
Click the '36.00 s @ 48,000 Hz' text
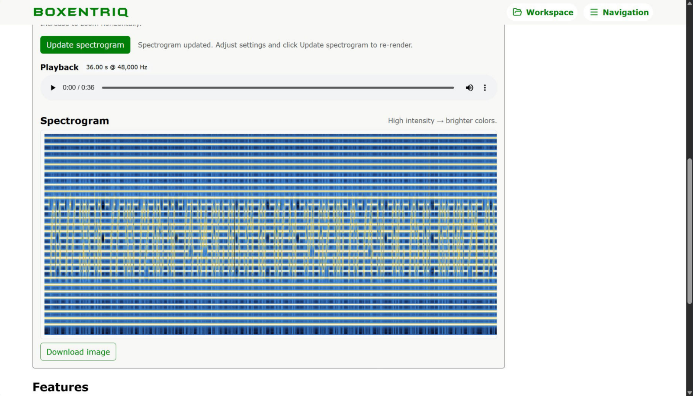pyautogui.click(x=117, y=67)
